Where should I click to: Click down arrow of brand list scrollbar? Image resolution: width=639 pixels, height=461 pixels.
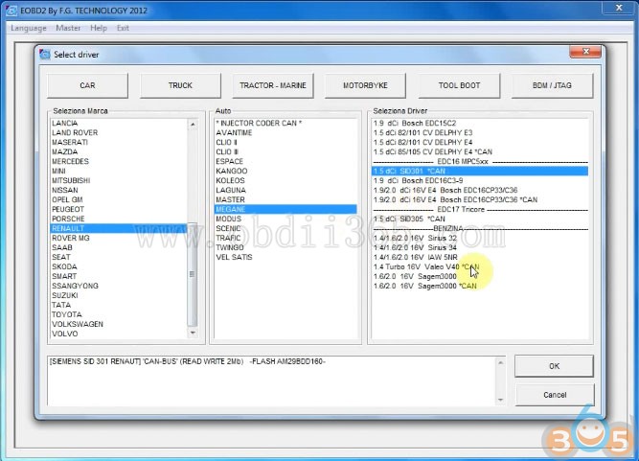click(x=193, y=333)
